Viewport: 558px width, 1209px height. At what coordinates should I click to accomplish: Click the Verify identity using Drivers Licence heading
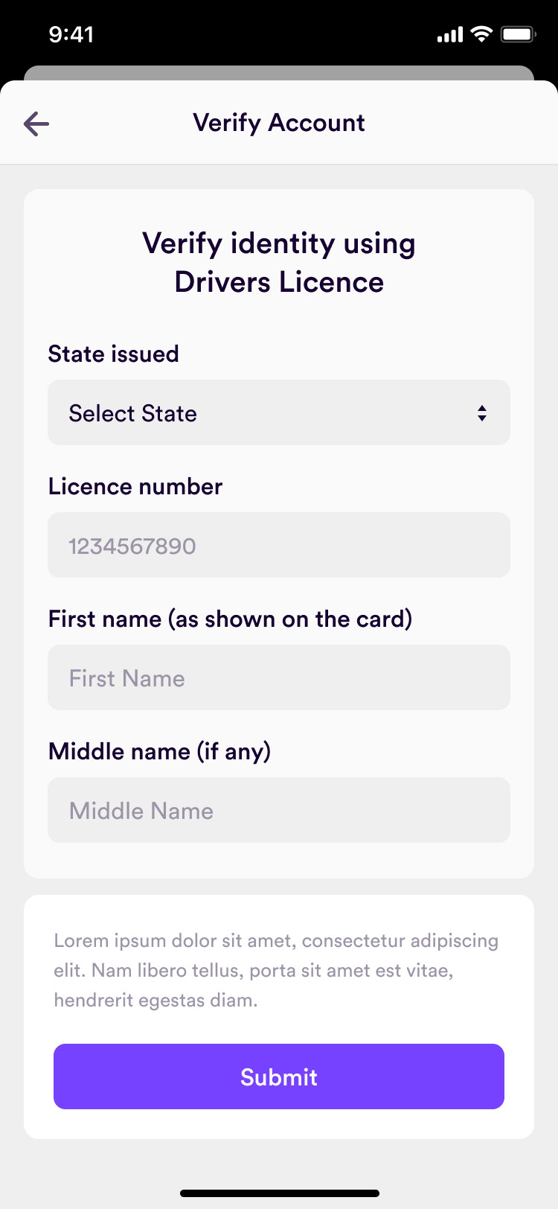[x=279, y=263]
